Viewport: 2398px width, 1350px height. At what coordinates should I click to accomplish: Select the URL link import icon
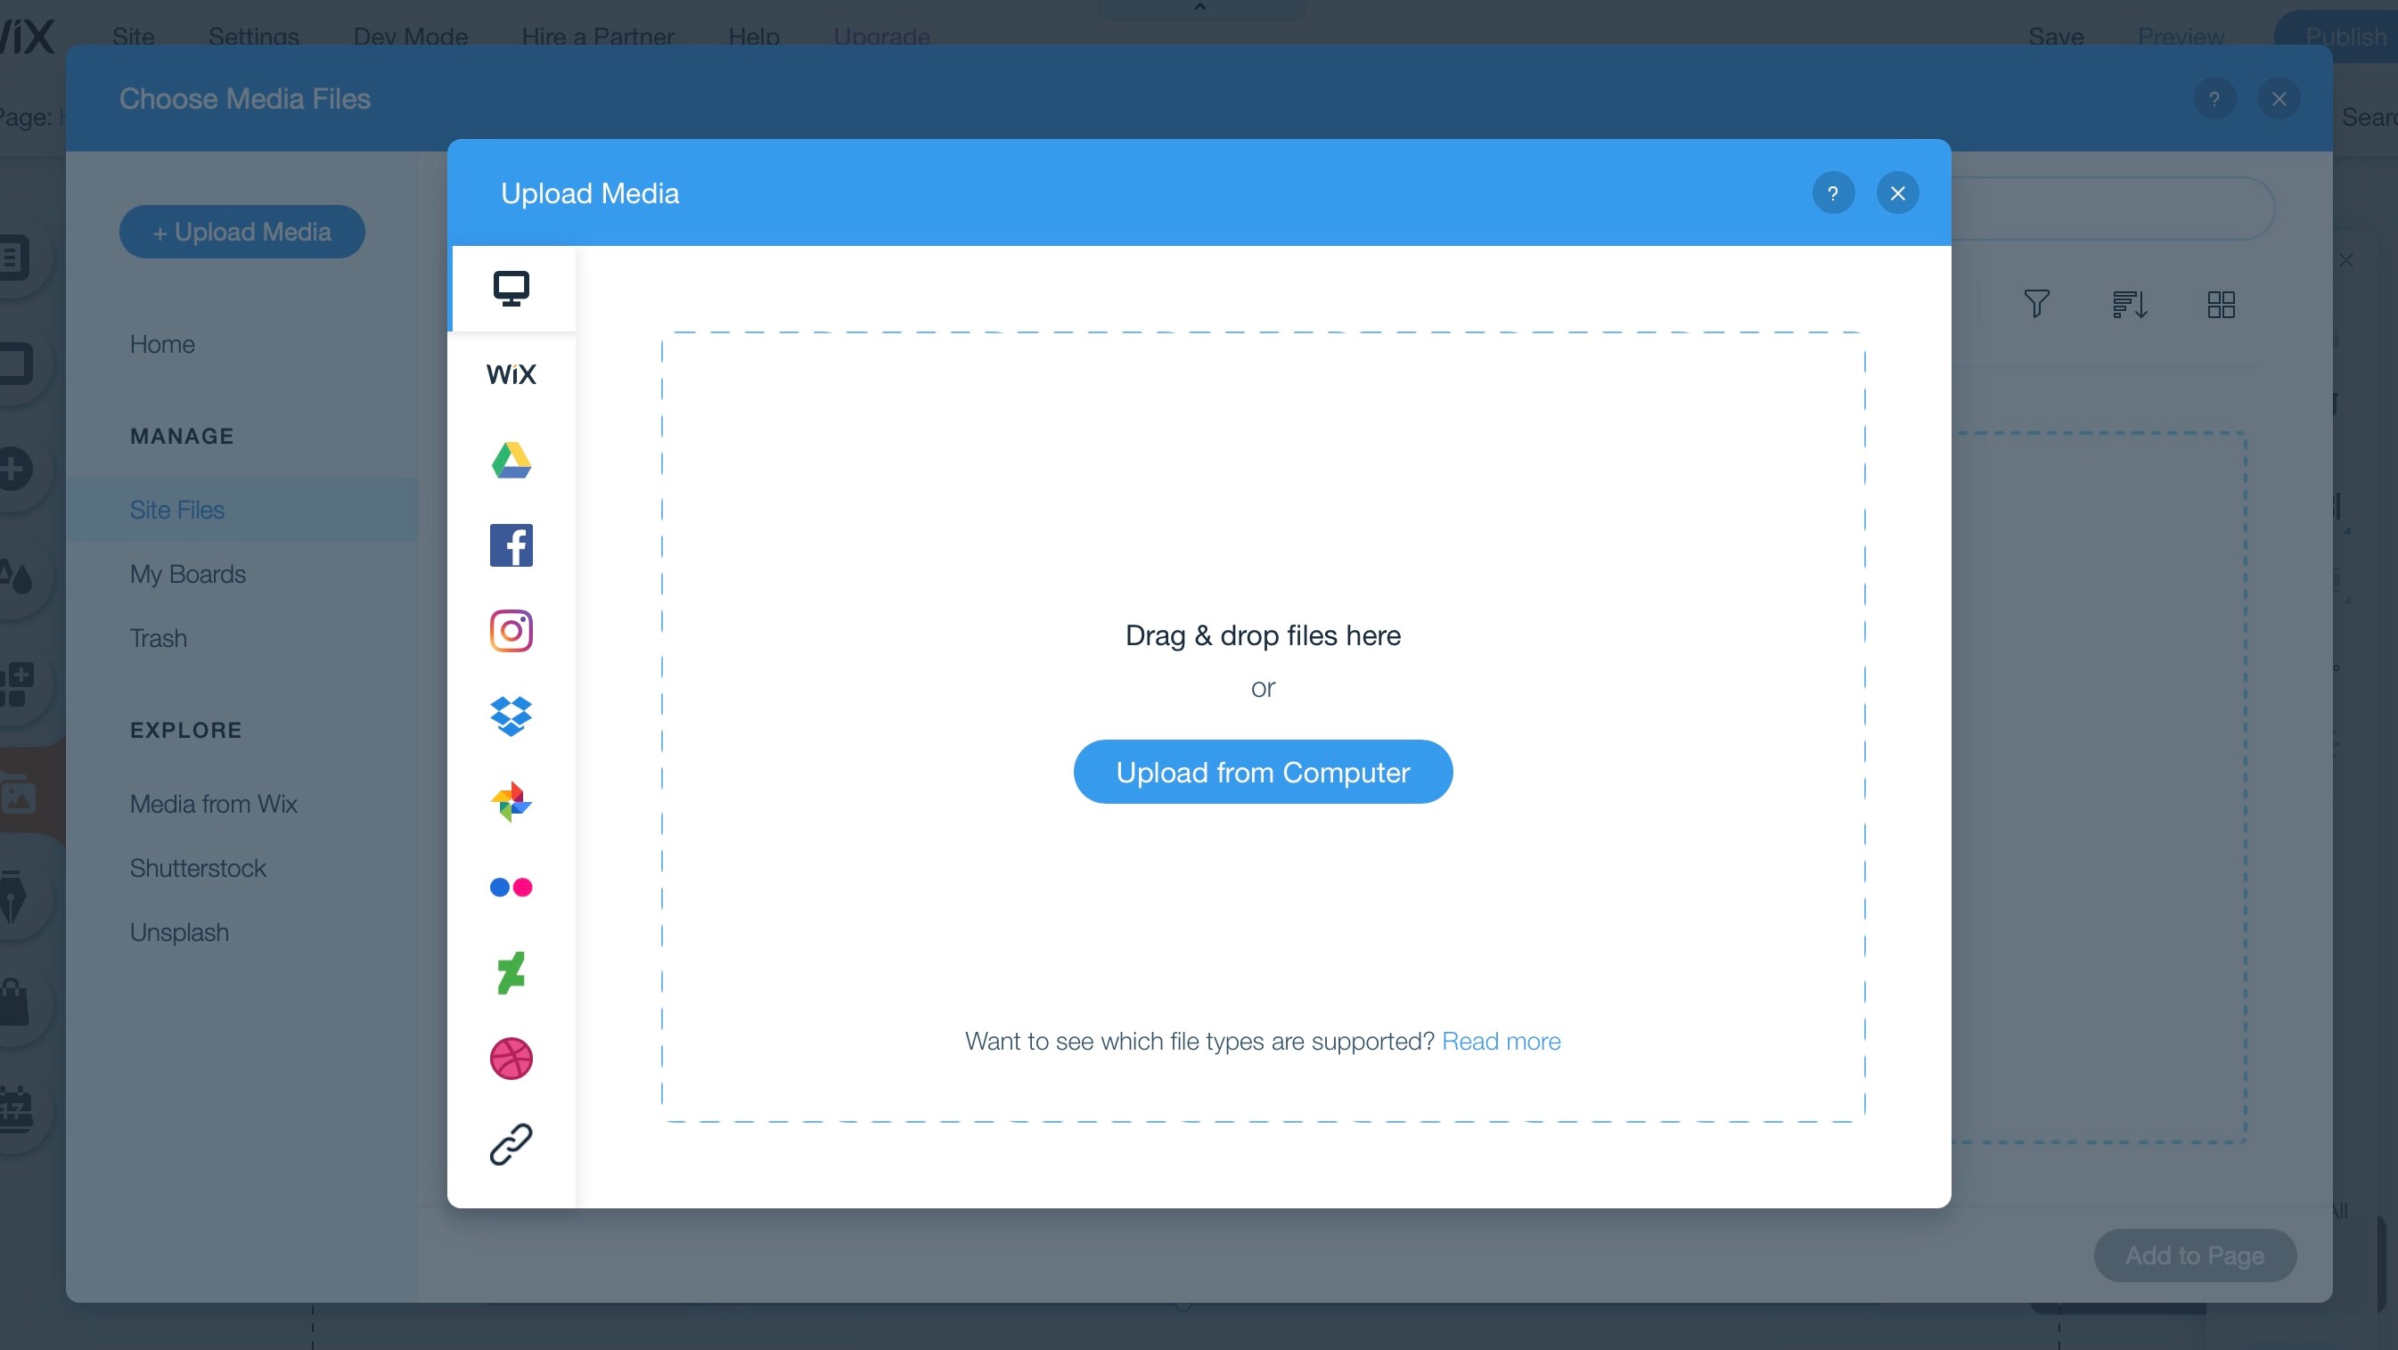pos(511,1144)
